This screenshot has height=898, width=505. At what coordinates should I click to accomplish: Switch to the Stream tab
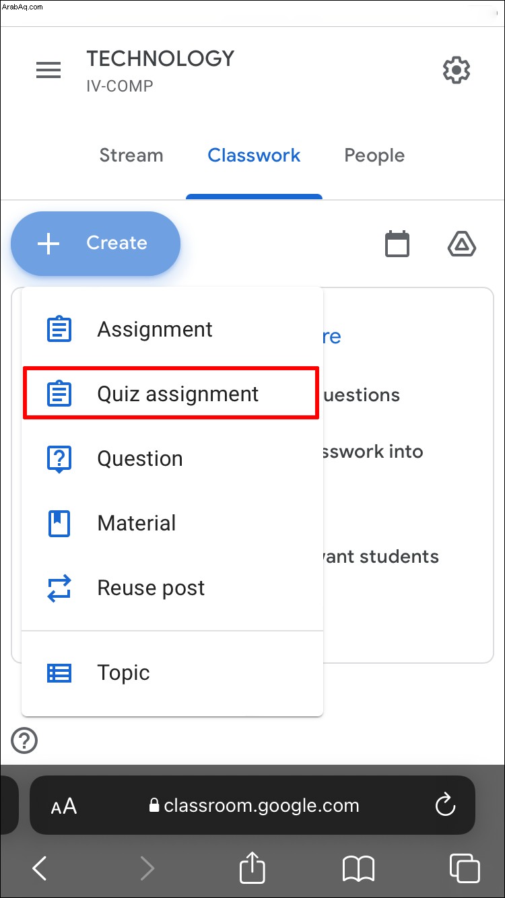click(x=131, y=156)
